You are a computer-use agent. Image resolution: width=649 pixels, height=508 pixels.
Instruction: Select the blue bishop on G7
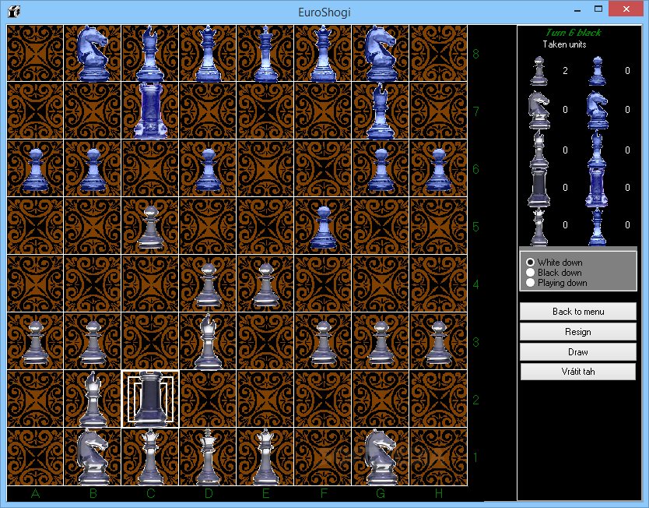(x=381, y=110)
